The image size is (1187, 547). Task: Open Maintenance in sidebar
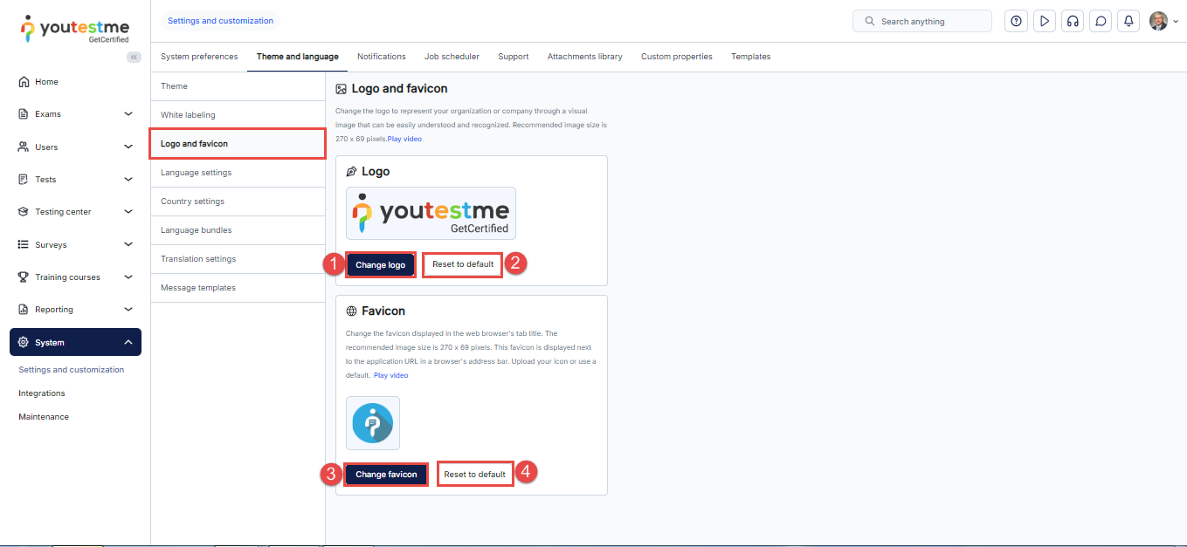(44, 417)
